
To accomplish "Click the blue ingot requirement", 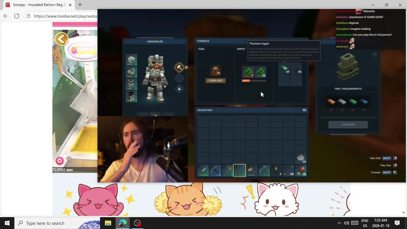I will pyautogui.click(x=364, y=102).
